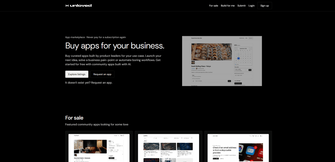Click the 'Buy curated apps built by product leaders' paragraph
335x162 pixels.
pyautogui.click(x=113, y=60)
